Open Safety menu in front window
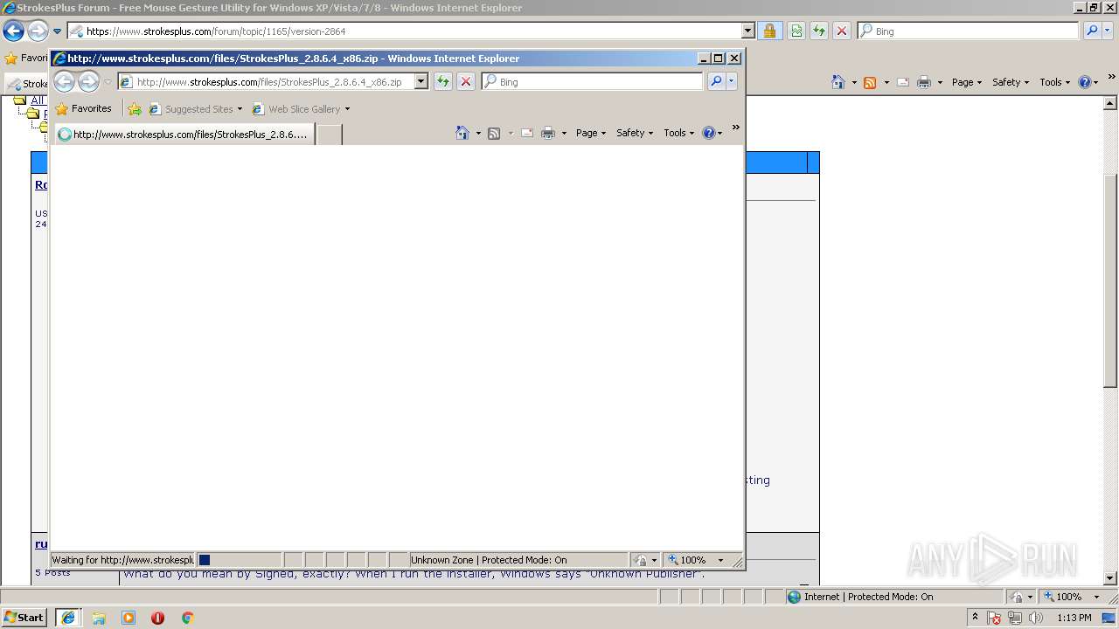Viewport: 1119px width, 629px height. 635,133
